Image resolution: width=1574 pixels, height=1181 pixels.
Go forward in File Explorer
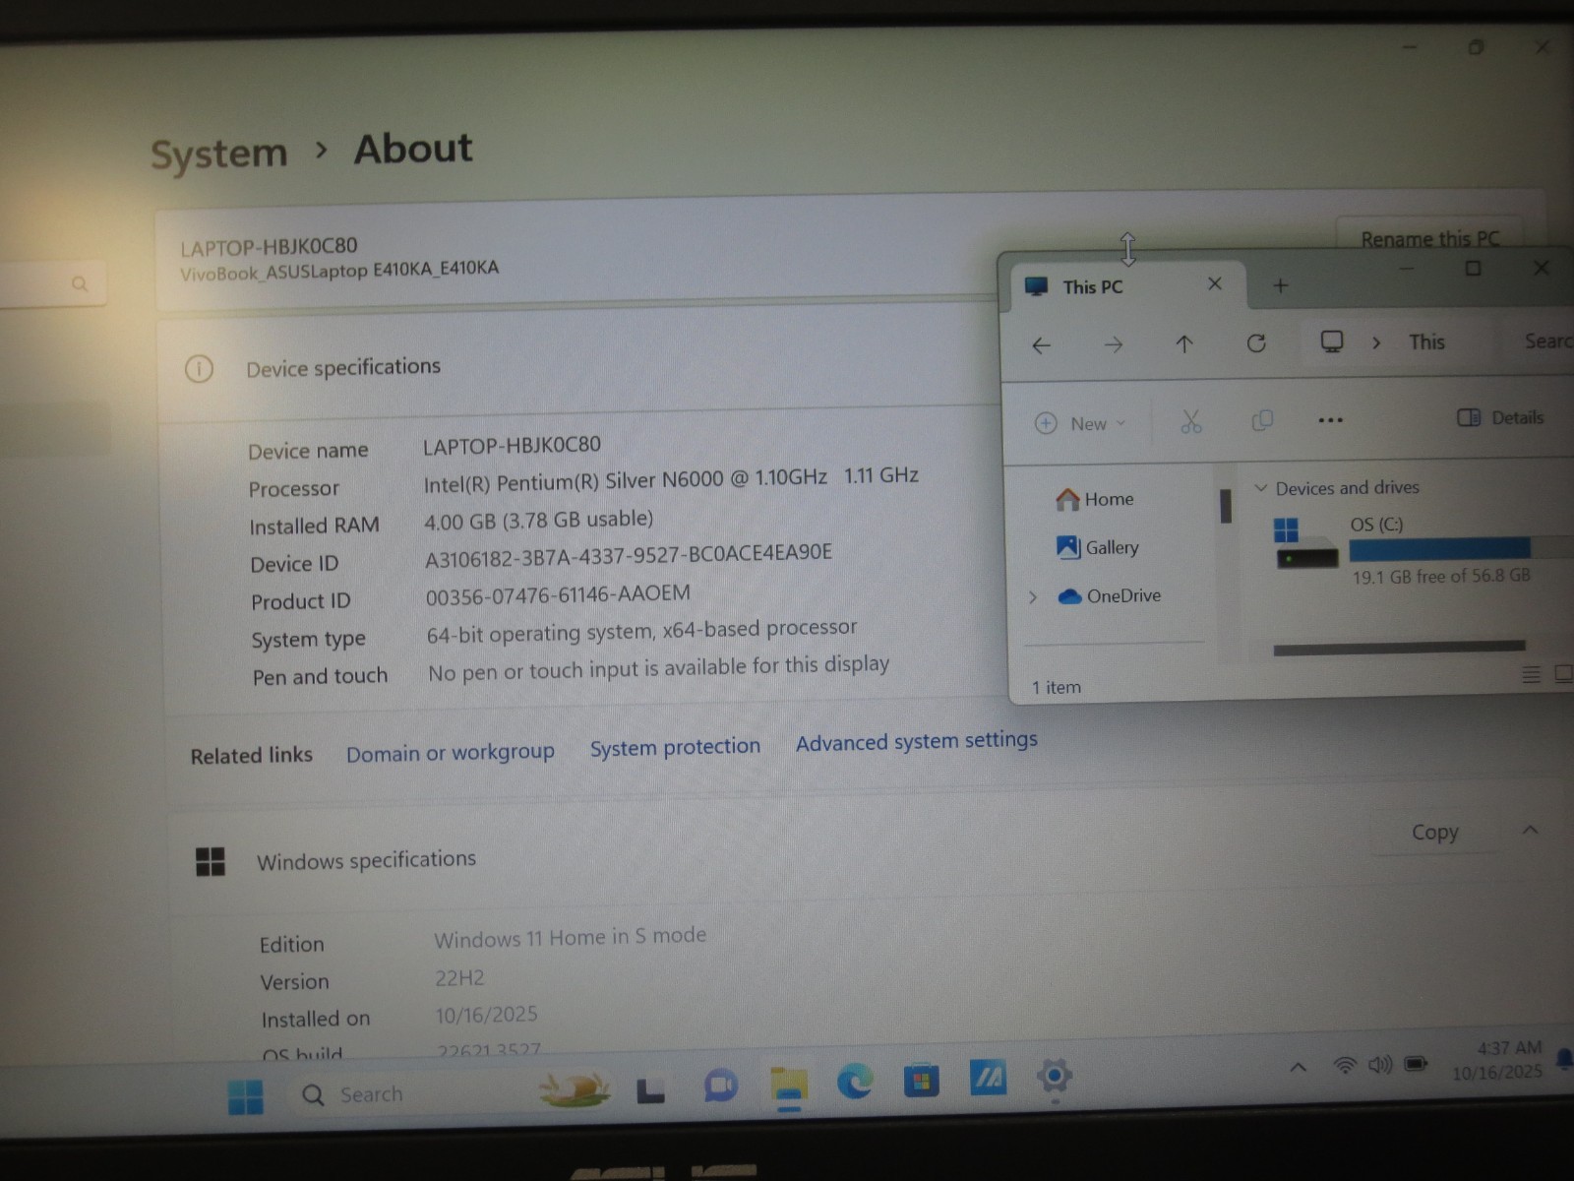pos(1113,344)
